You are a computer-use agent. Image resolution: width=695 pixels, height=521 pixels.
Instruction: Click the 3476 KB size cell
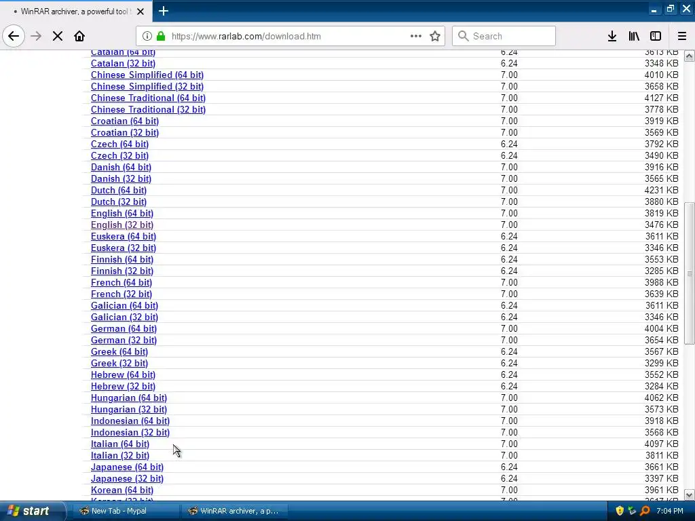pyautogui.click(x=661, y=225)
